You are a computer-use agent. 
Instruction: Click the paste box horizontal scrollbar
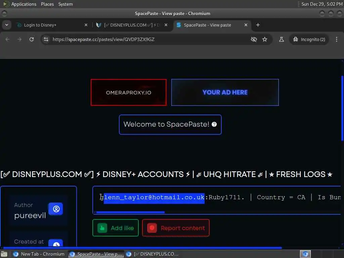tap(130, 212)
